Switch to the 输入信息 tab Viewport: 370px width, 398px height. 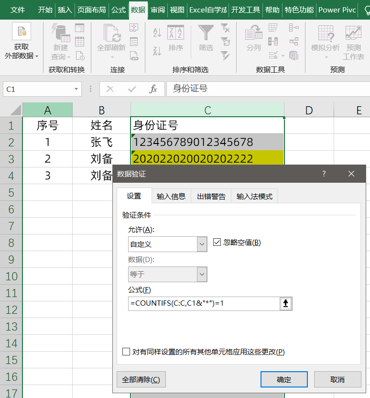pyautogui.click(x=171, y=197)
